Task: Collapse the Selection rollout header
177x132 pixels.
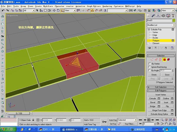Action: (161, 56)
